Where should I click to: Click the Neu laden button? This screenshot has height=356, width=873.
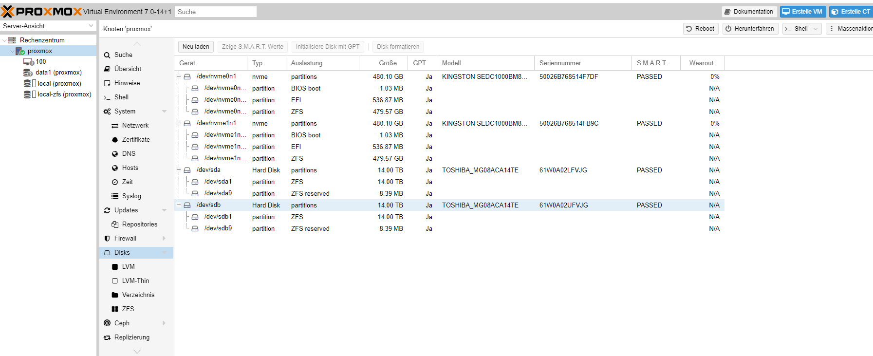tap(196, 47)
